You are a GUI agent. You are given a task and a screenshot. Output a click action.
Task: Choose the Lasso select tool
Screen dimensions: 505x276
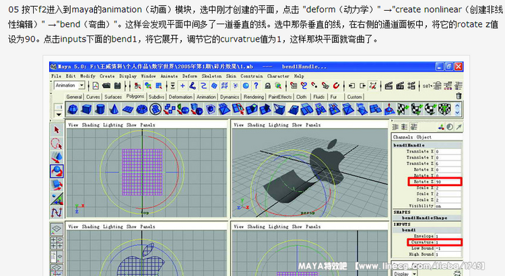coord(57,144)
